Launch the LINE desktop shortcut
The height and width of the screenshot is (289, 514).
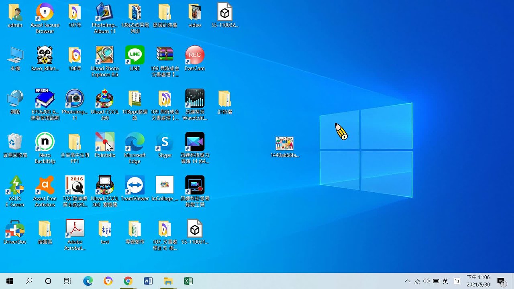(135, 55)
